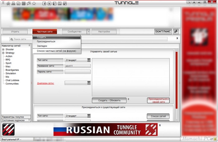Viewport: 218px width, 142px height.
Task: Open the Настройки tab
Action: (104, 32)
